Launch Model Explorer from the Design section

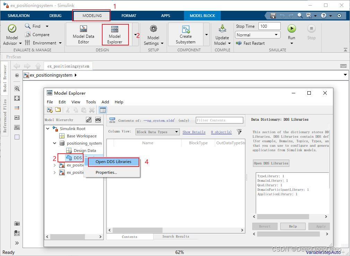click(x=115, y=34)
